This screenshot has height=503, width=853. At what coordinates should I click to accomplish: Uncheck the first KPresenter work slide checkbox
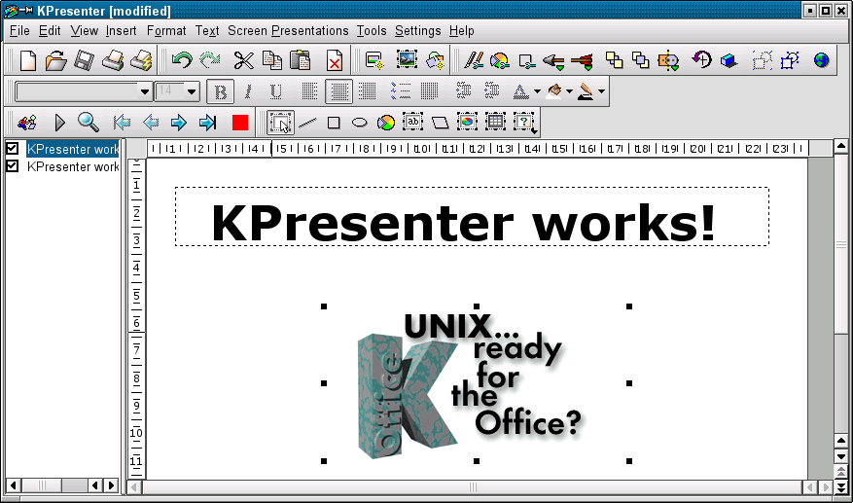coord(12,148)
